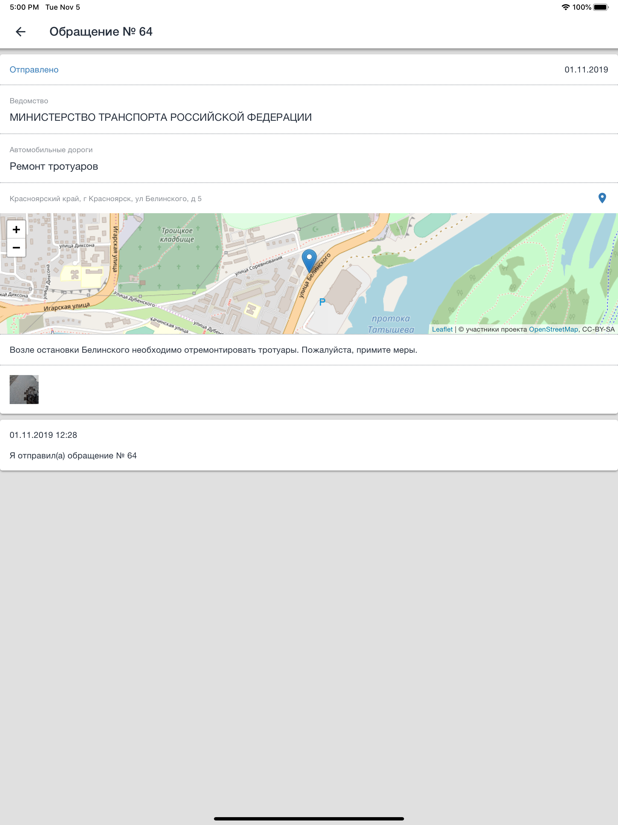Zoom out the map with minus button
This screenshot has width=618, height=825.
tap(16, 248)
